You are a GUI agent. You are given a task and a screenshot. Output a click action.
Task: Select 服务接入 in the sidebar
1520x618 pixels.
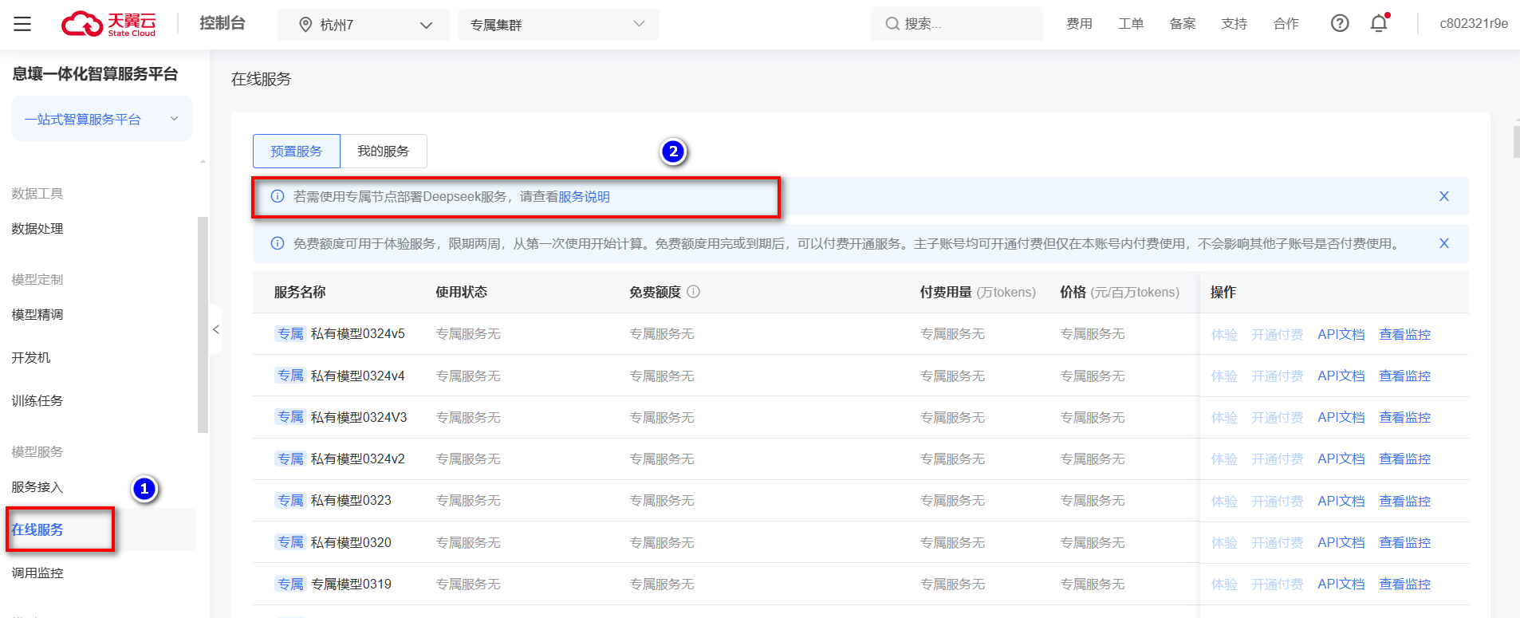pyautogui.click(x=37, y=487)
